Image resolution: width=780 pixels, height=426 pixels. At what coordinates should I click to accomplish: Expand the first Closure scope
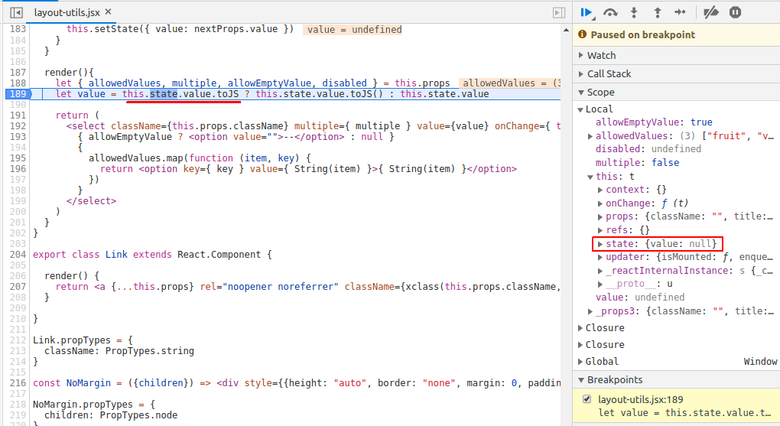tap(580, 328)
